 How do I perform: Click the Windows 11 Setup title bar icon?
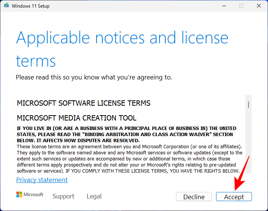pyautogui.click(x=6, y=6)
